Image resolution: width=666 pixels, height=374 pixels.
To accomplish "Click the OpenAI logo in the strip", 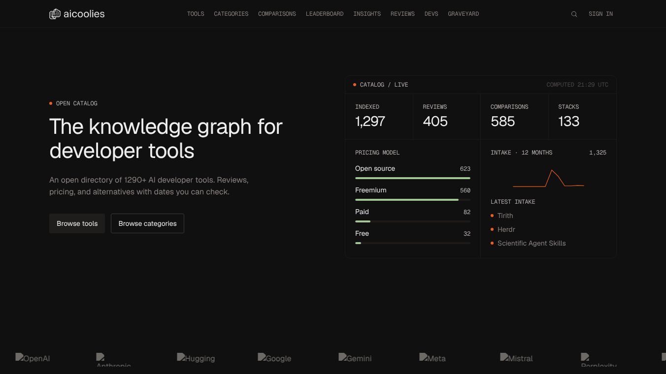I will pyautogui.click(x=33, y=358).
